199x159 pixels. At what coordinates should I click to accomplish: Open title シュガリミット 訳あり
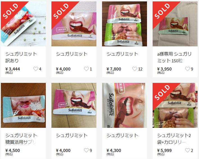(21, 57)
